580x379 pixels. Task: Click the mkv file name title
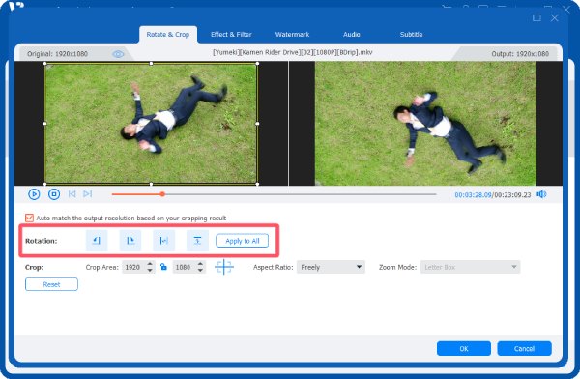point(293,52)
